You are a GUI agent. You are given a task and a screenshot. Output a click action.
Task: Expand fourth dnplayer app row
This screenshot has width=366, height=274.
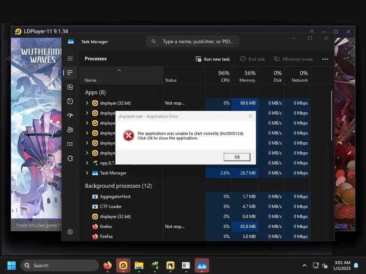pyautogui.click(x=87, y=133)
